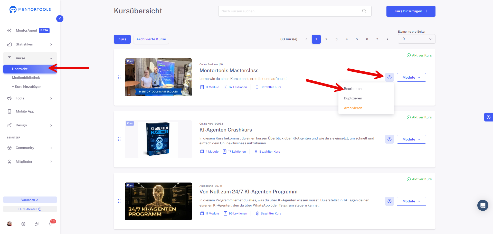
Task: Switch to the Archivierte Kurse tab
Action: 151,39
